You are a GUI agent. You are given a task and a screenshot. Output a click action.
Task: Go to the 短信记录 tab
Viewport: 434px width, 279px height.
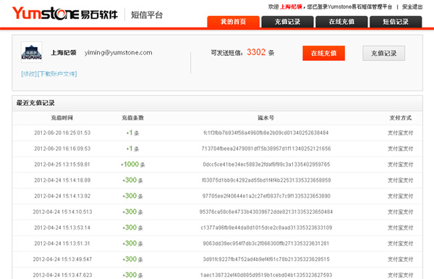[x=396, y=22]
